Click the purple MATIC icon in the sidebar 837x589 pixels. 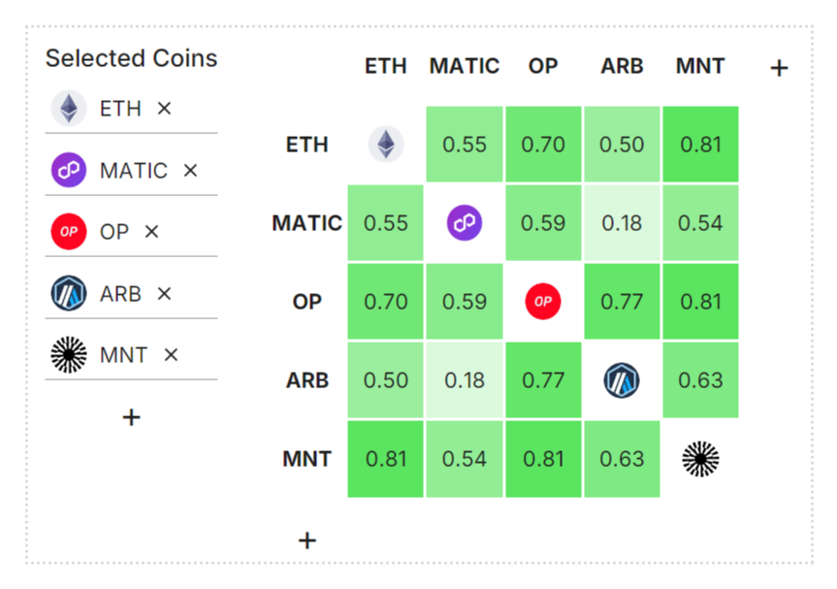[69, 171]
